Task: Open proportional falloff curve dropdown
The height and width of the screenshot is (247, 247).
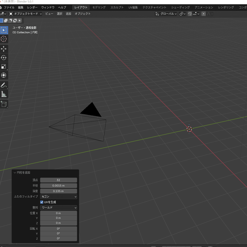Action: [210, 14]
